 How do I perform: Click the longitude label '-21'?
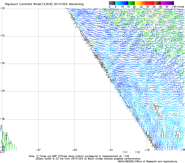(x=111, y=150)
